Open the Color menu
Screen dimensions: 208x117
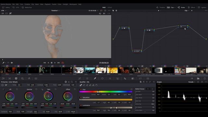tap(59, 4)
